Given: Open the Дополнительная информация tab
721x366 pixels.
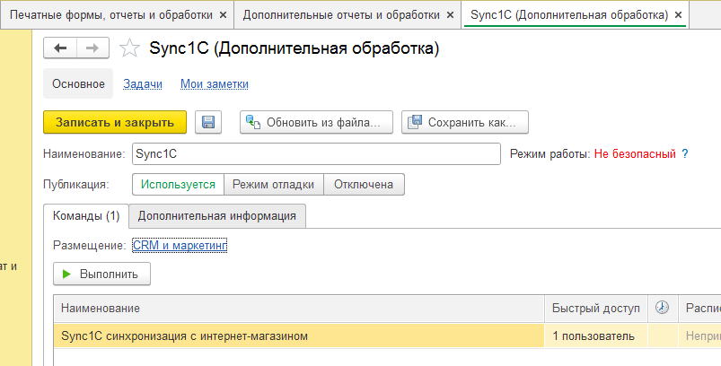Looking at the screenshot, I should pos(217,215).
